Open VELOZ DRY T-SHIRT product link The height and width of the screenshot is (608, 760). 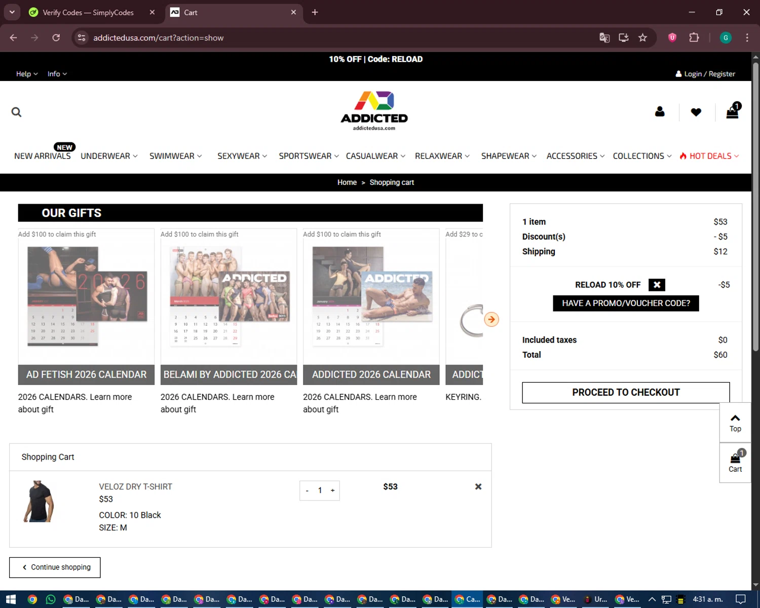136,487
